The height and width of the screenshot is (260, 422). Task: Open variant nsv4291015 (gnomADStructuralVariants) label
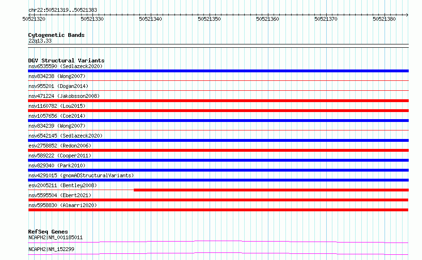pos(81,175)
